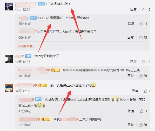Expand all replies via 共4条回复
Image resolution: width=155 pixels, height=131 pixels.
[x=25, y=46]
